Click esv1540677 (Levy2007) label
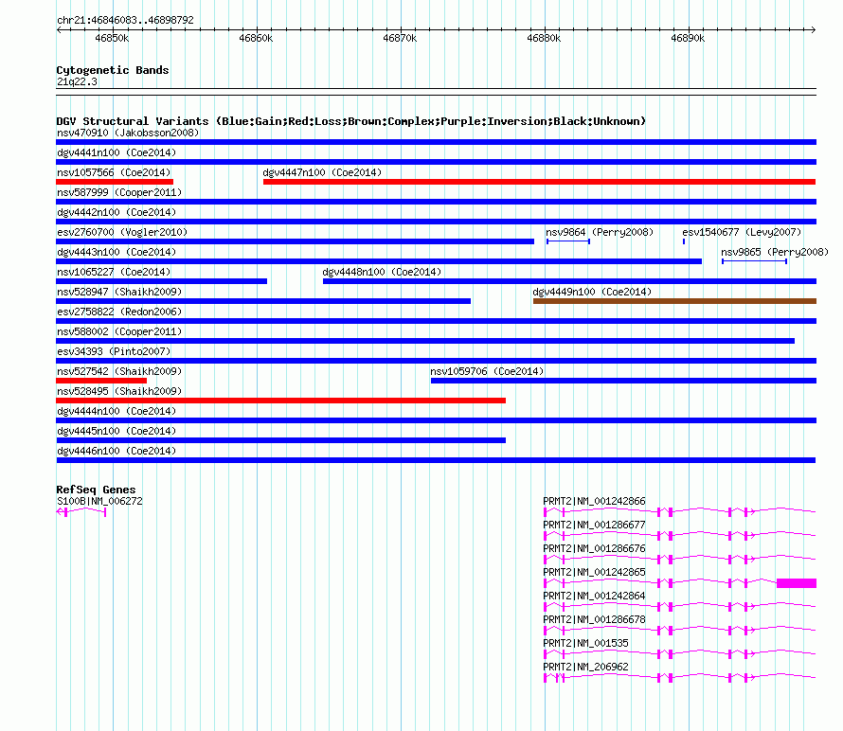The height and width of the screenshot is (731, 843). pyautogui.click(x=742, y=232)
